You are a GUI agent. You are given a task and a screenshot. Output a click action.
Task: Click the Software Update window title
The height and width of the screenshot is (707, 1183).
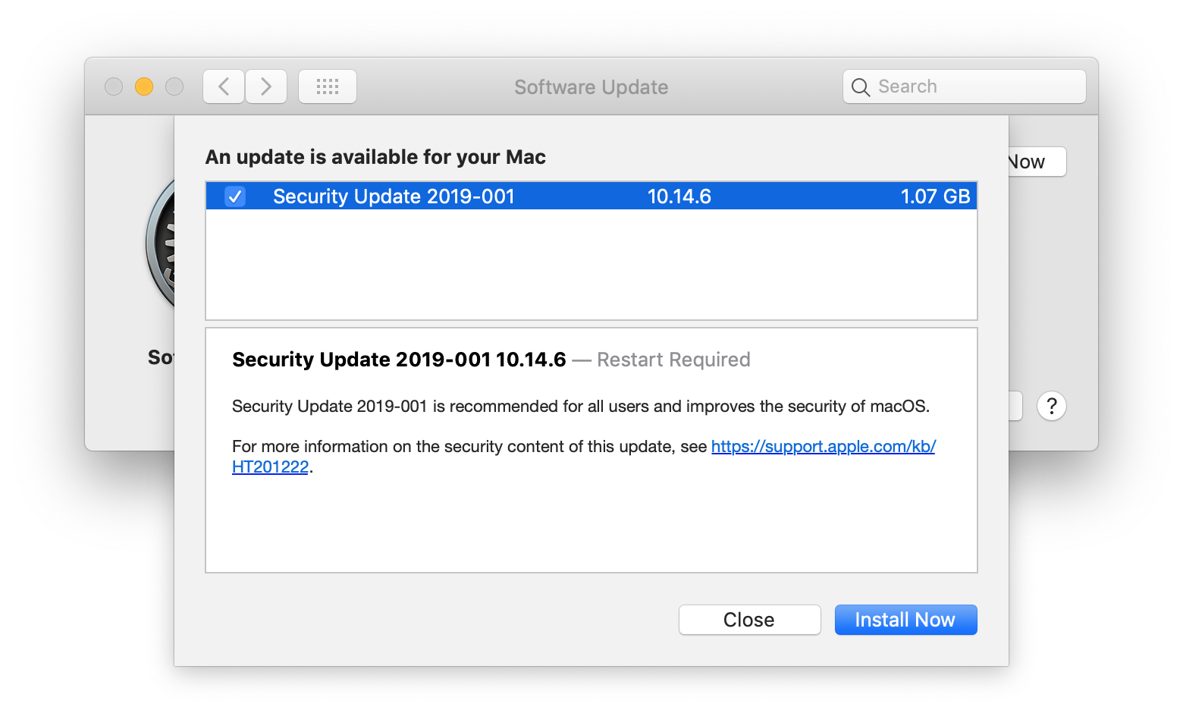click(591, 87)
